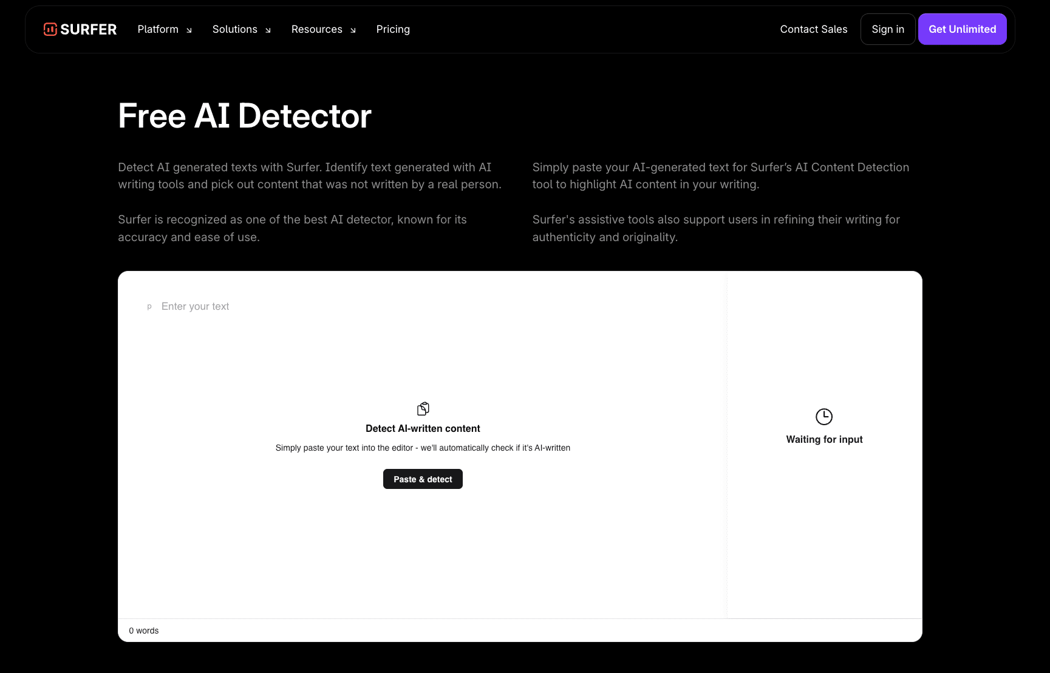Viewport: 1050px width, 673px height.
Task: Click the clock icon above "Waiting for input"
Action: pyautogui.click(x=824, y=417)
